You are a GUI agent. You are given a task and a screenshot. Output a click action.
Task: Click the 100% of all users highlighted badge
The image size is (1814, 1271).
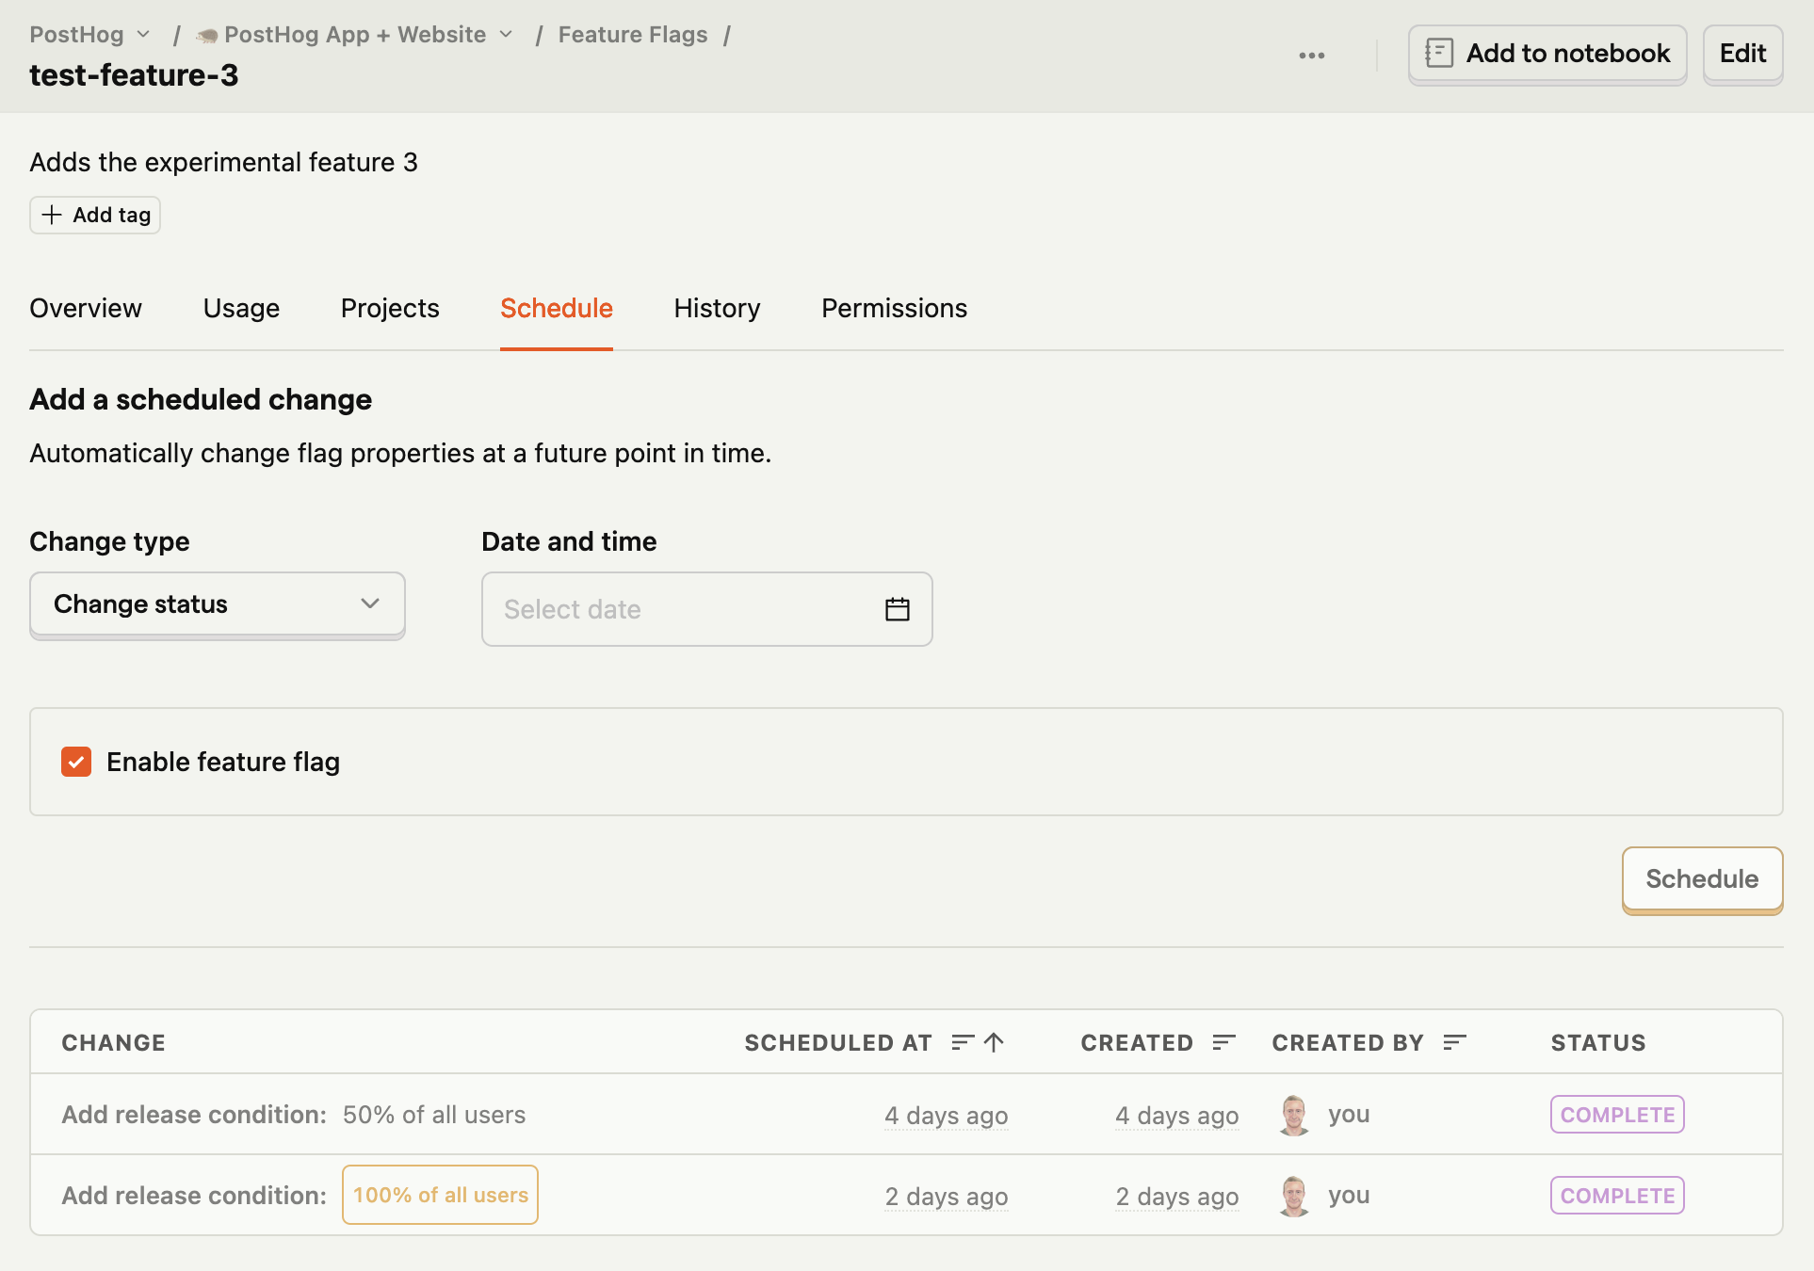coord(441,1195)
